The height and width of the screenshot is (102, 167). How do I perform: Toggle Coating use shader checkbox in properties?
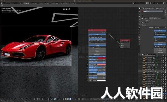coord(156,47)
